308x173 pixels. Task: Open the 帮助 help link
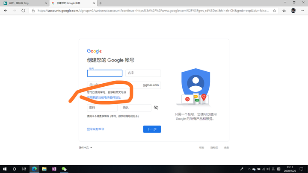(202, 147)
